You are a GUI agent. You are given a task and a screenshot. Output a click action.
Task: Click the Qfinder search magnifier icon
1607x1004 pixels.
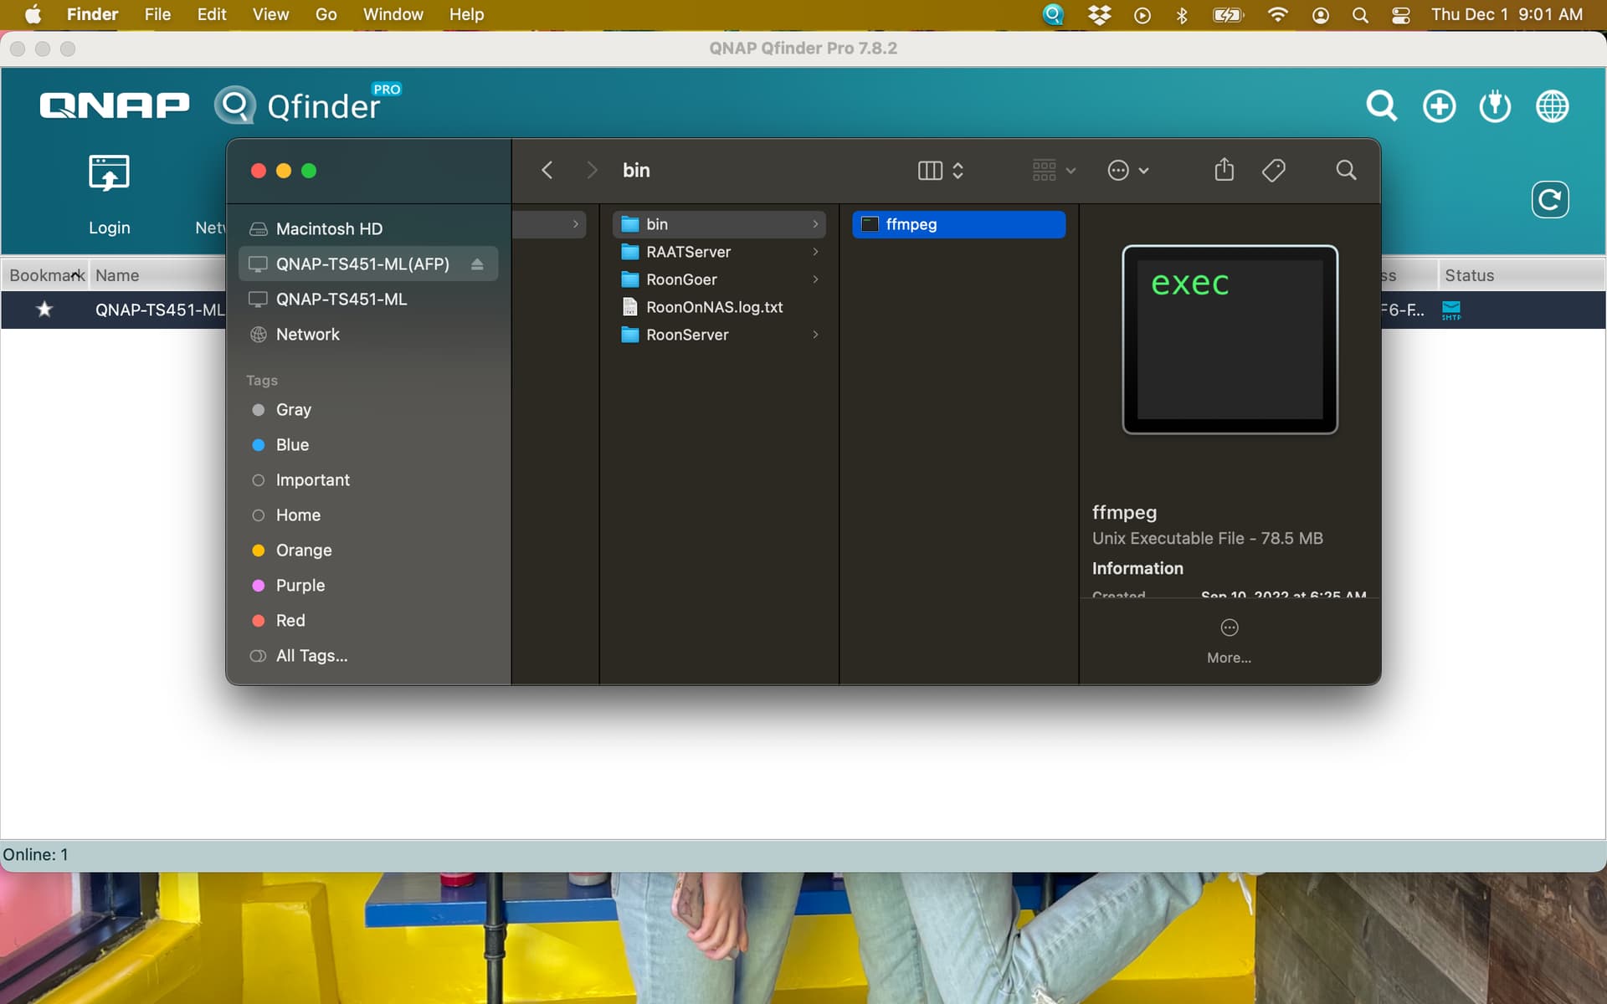1381,106
